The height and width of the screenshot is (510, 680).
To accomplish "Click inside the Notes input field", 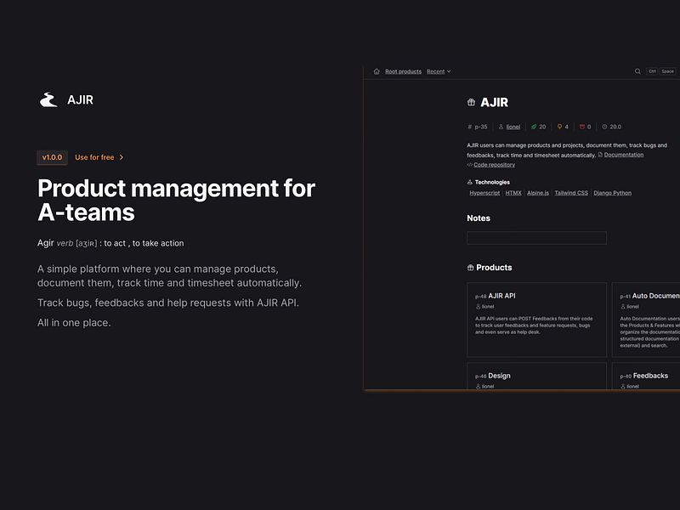I will (x=535, y=237).
